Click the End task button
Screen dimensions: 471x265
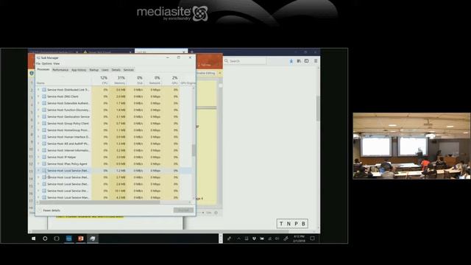(183, 210)
